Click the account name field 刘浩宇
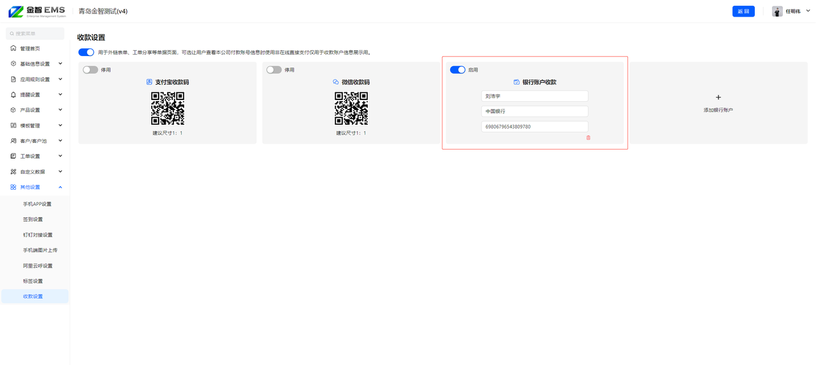The image size is (816, 365). (535, 96)
